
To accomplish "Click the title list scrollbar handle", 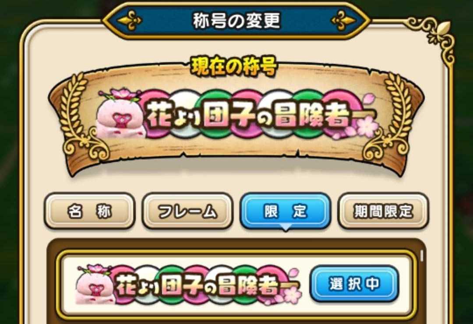I will 422,256.
